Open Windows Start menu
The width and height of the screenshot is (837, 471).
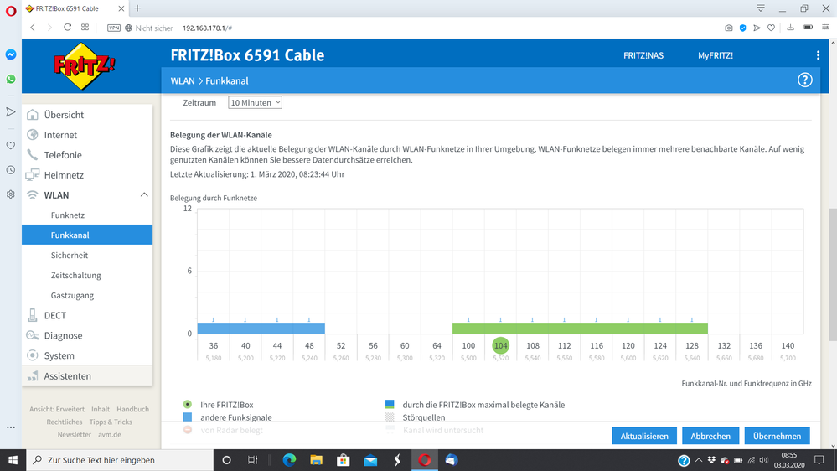[x=13, y=460]
